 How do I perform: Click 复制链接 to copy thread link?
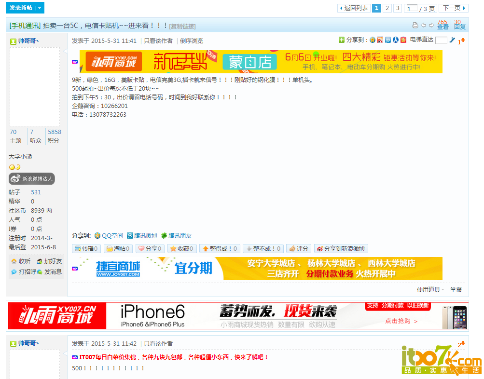click(182, 26)
